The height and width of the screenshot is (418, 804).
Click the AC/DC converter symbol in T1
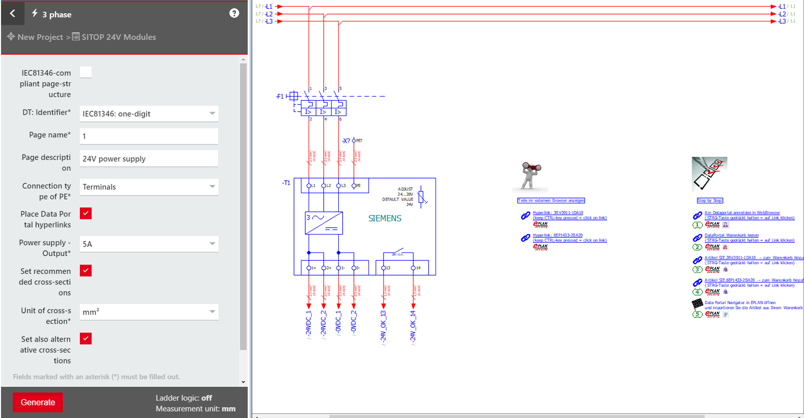[324, 223]
